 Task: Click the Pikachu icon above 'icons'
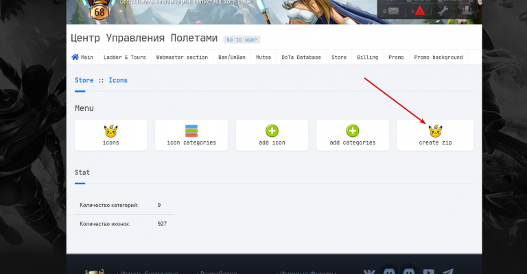click(x=110, y=131)
